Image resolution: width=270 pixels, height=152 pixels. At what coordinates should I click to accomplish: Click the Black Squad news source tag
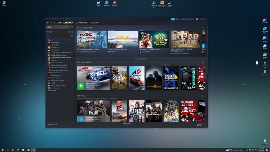coord(145,51)
